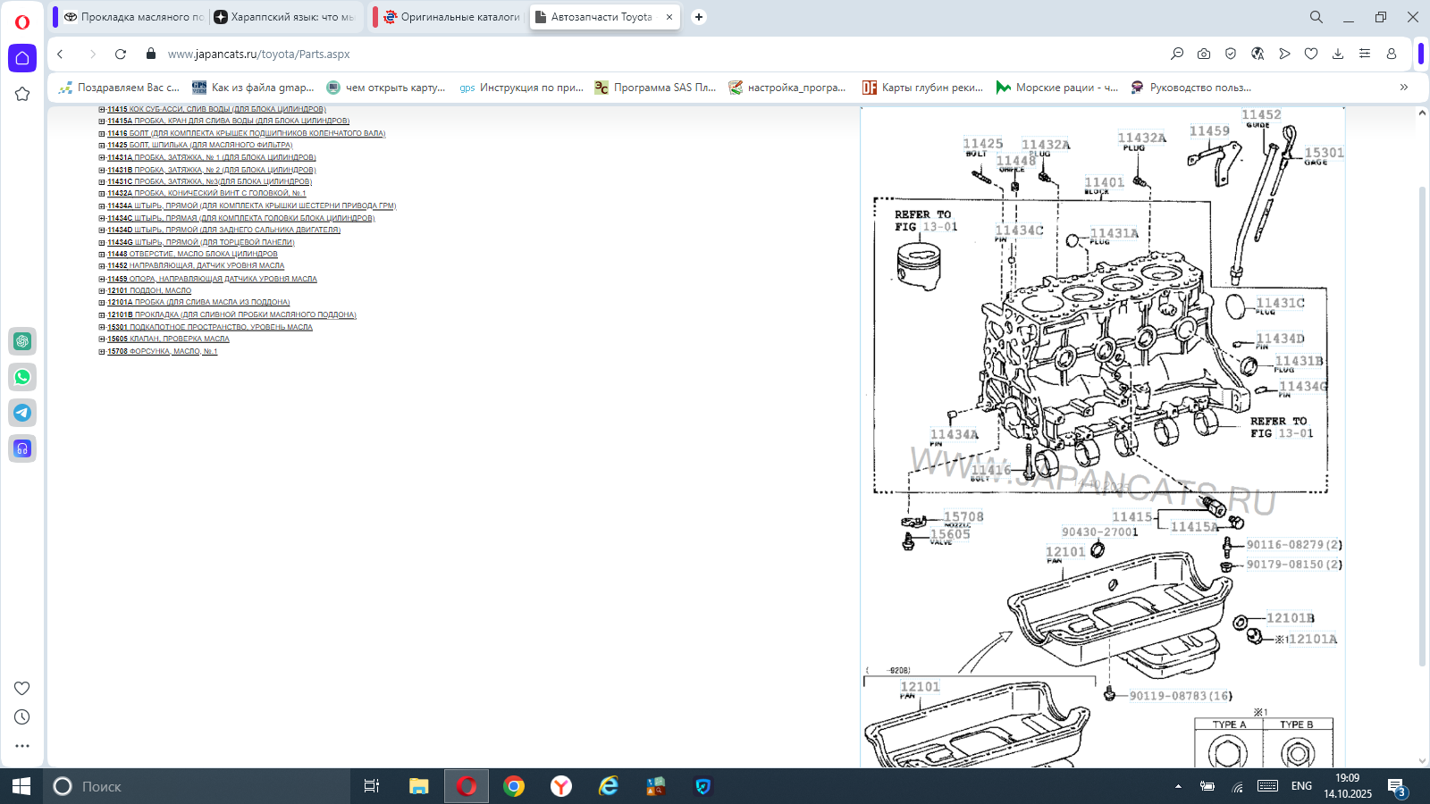
Task: Open the downloads arrow icon
Action: pyautogui.click(x=1338, y=54)
